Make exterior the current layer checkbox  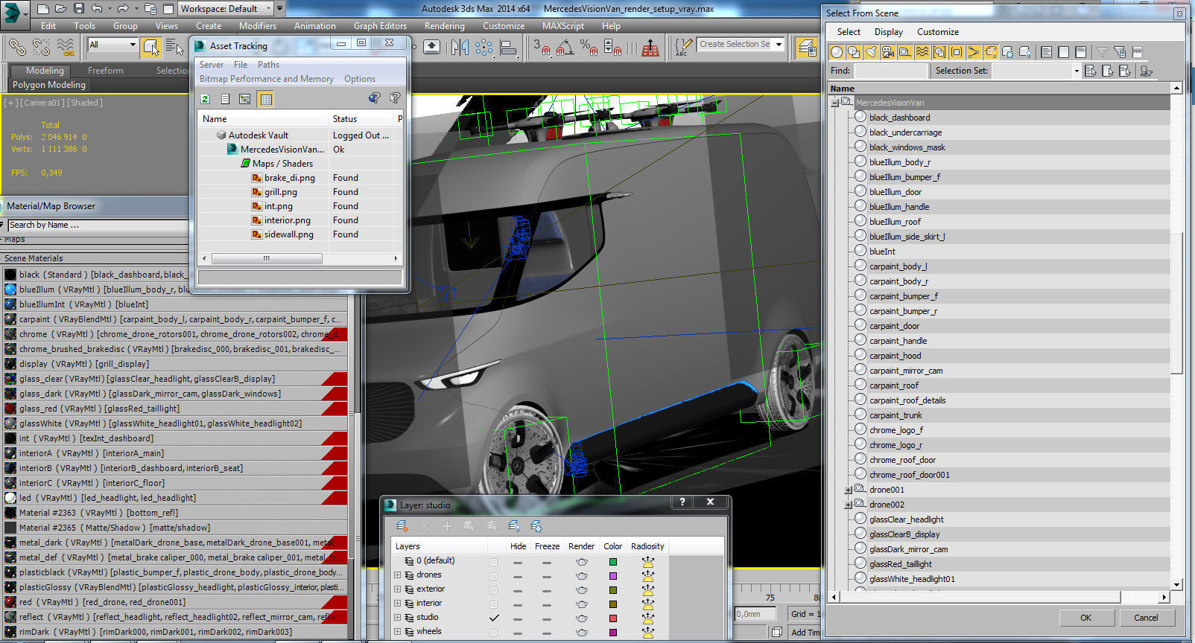tap(493, 589)
